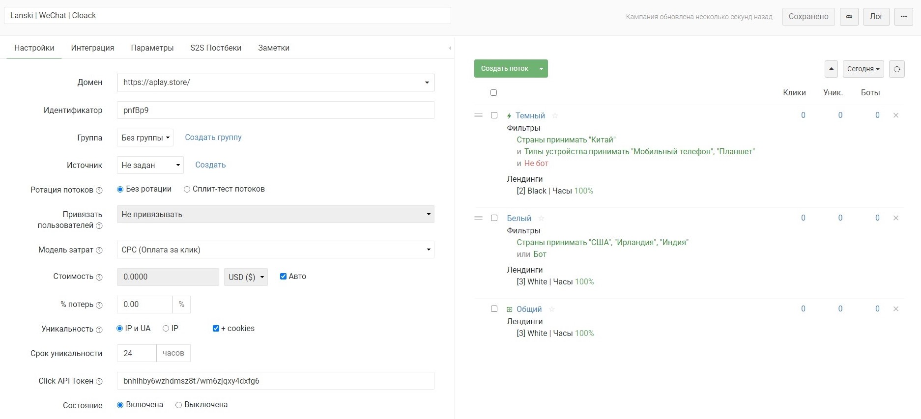Star the Белый stream
Image resolution: width=921 pixels, height=419 pixels.
click(x=541, y=219)
